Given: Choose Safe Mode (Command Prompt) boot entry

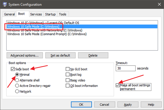Looking at the screenshot, I should 47,34.
